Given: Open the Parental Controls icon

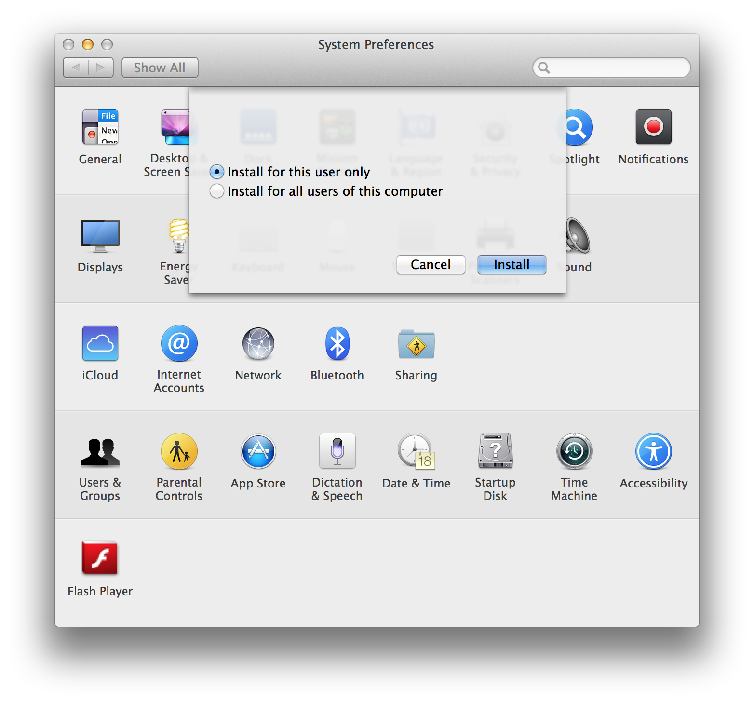Looking at the screenshot, I should tap(179, 451).
